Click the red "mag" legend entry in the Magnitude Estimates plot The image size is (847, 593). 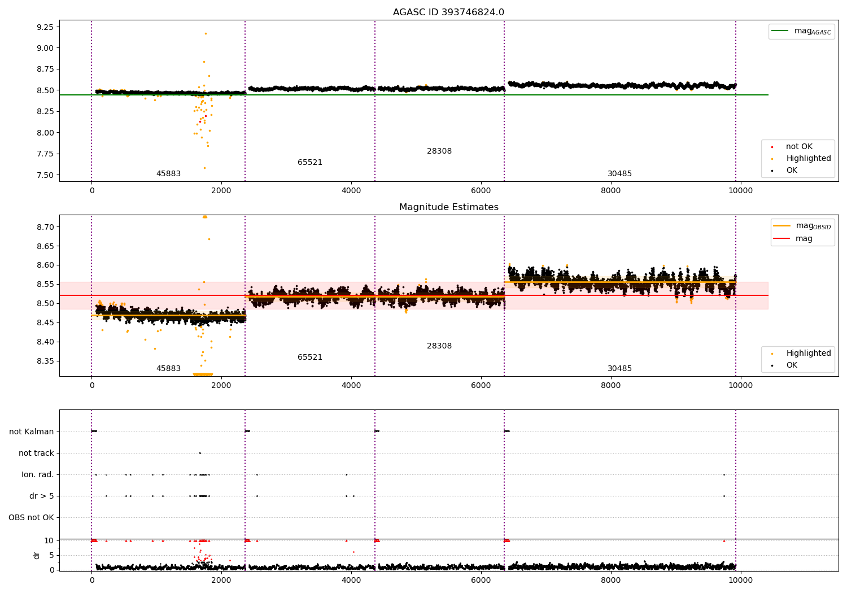tap(793, 239)
